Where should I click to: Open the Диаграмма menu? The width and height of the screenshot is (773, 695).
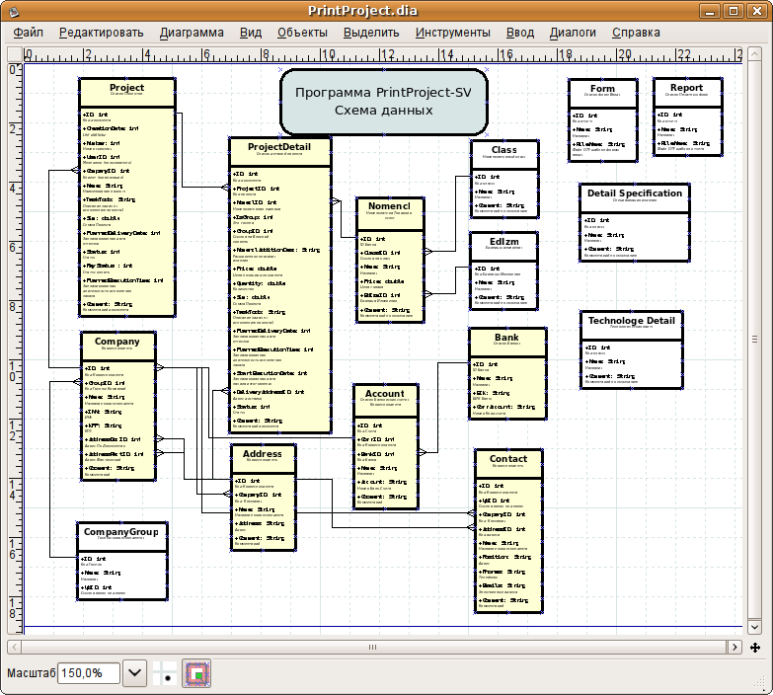[192, 33]
